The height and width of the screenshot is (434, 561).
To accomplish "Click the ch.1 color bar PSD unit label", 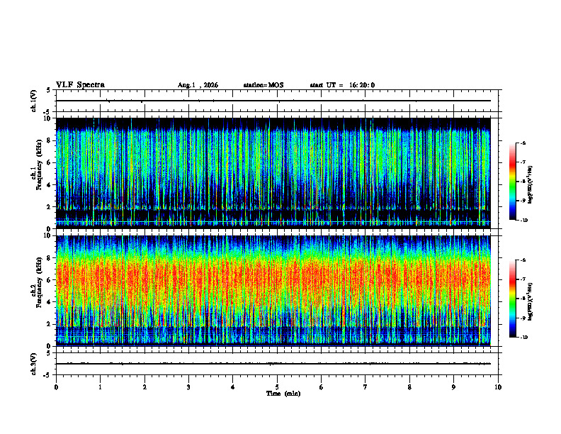I will coord(531,184).
